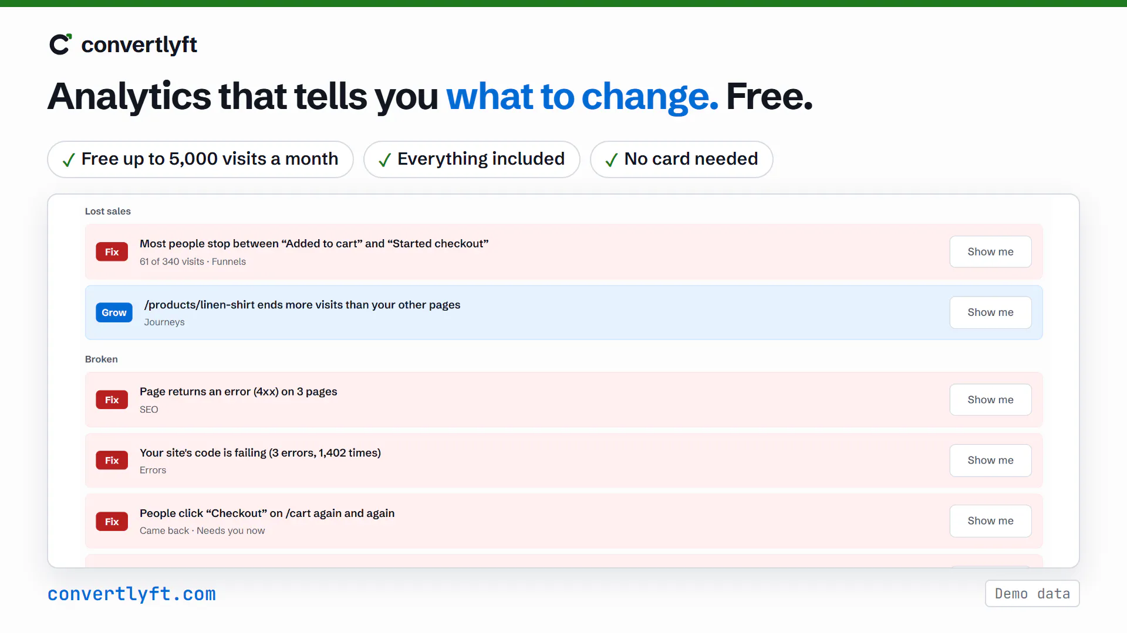Click the /products/linen-shirt ends more visits text
Viewport: 1127px width, 633px height.
[302, 305]
